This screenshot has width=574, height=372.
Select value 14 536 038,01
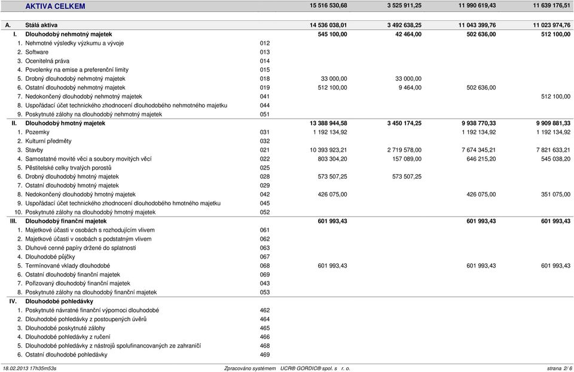(328, 25)
